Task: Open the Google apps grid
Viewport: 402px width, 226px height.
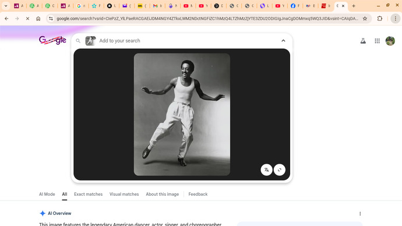Action: (377, 41)
